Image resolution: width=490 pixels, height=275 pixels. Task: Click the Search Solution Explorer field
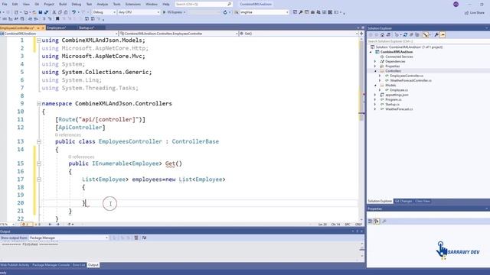(x=428, y=41)
